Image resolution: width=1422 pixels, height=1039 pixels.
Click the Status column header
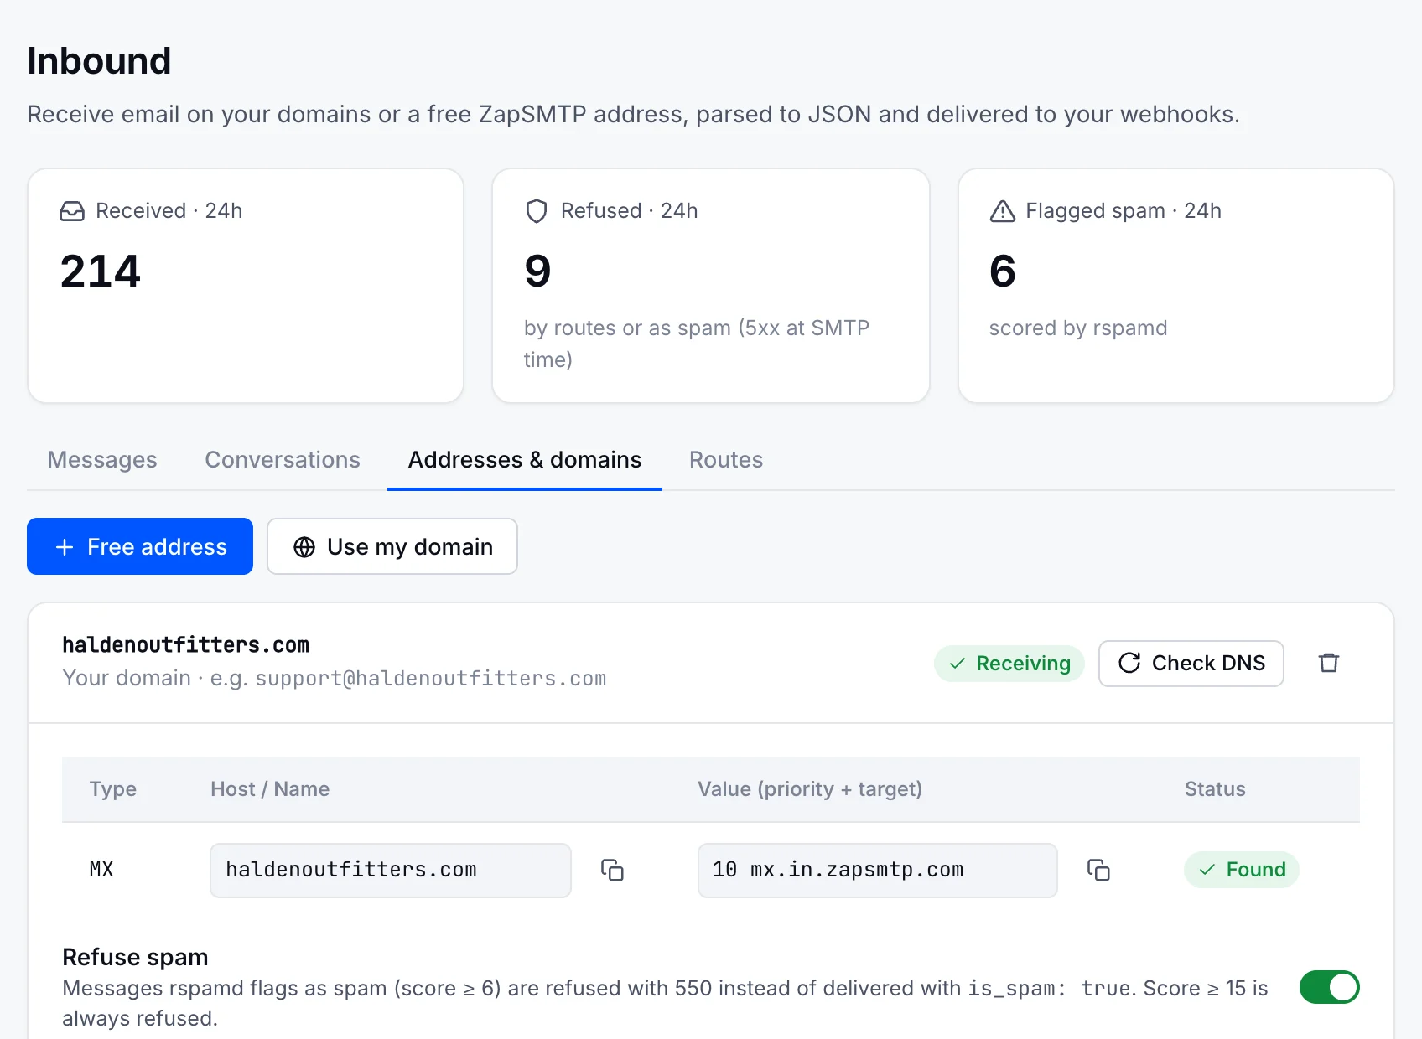[x=1215, y=789]
